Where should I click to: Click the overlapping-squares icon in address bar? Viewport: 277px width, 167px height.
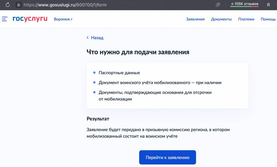coord(218,5)
